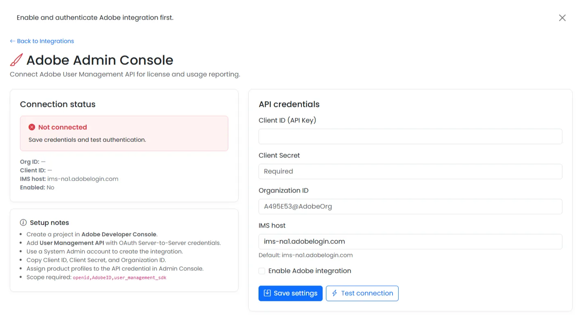582x327 pixels.
Task: Click the Adobe Admin Console page heading
Action: coord(100,60)
